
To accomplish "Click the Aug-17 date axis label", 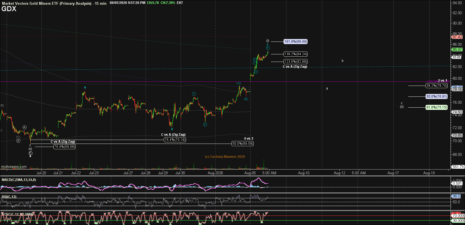I will pos(393,173).
